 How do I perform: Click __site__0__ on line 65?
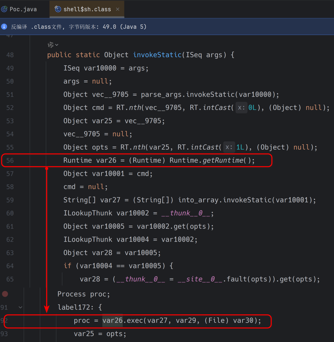tap(200, 279)
